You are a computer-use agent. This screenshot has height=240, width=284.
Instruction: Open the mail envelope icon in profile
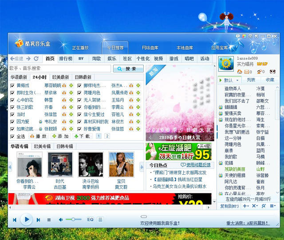coord(247,72)
